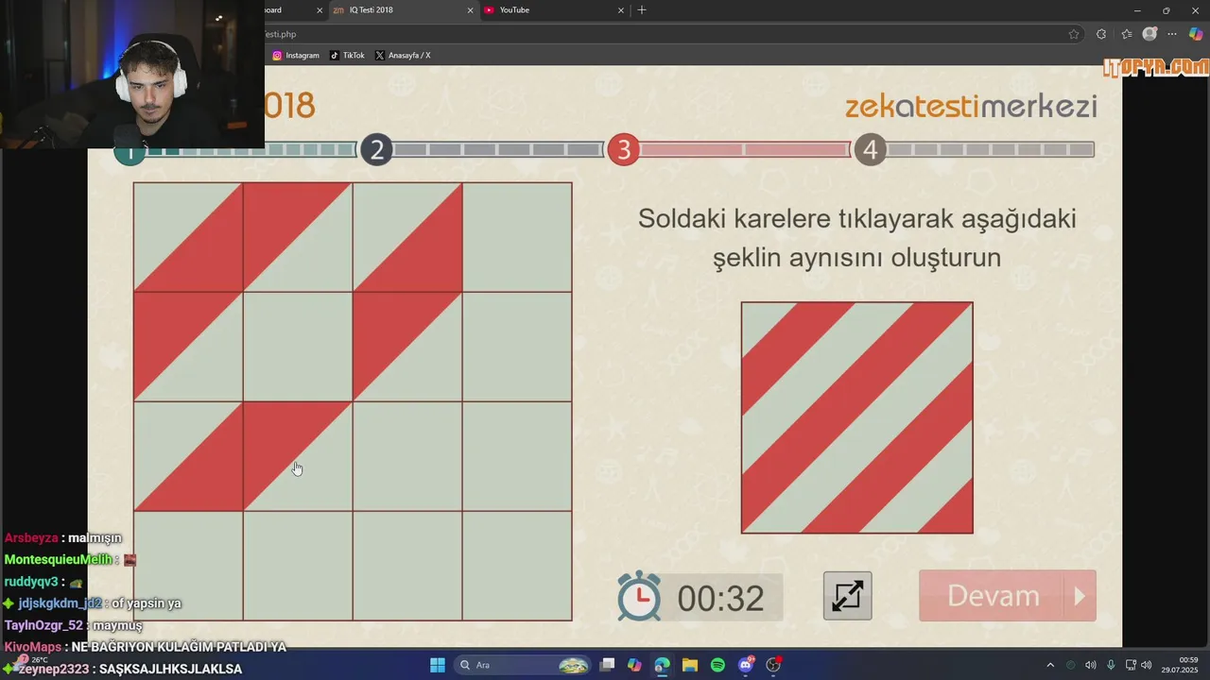Viewport: 1210px width, 680px height.
Task: Open Copilot sidebar icon in Edge
Action: tap(1196, 34)
